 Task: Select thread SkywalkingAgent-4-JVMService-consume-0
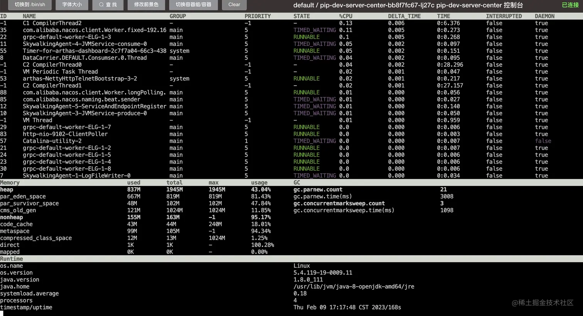point(85,44)
